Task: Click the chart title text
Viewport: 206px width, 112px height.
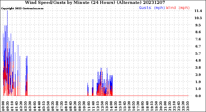Action: pos(95,2)
